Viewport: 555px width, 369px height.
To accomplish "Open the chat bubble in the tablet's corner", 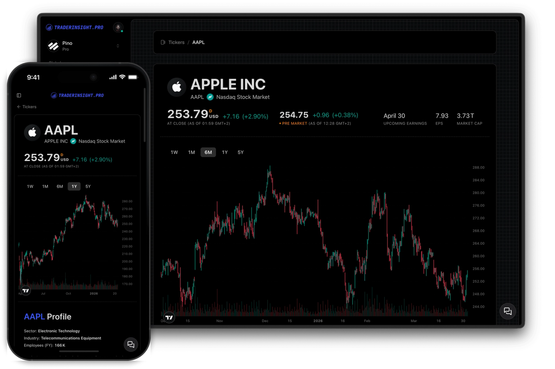I will coord(508,311).
